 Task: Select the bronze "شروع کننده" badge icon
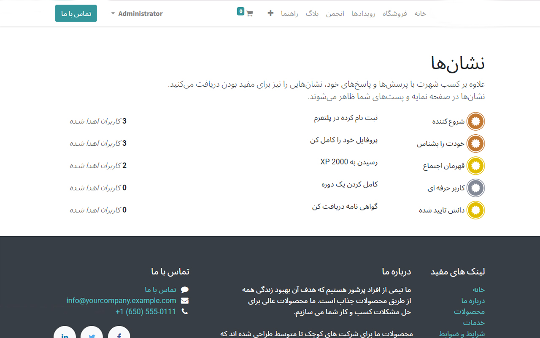[475, 121]
